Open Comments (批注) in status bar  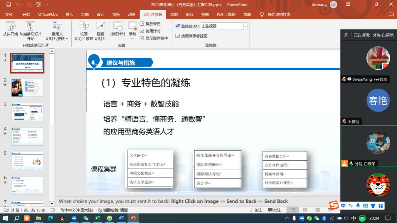[x=274, y=210]
